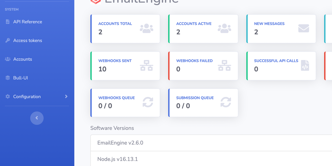Click code file icon on API Calls card
Image resolution: width=332 pixels, height=166 pixels.
pyautogui.click(x=305, y=65)
